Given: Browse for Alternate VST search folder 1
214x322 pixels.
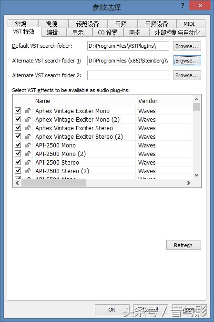Looking at the screenshot, I should coord(187,61).
